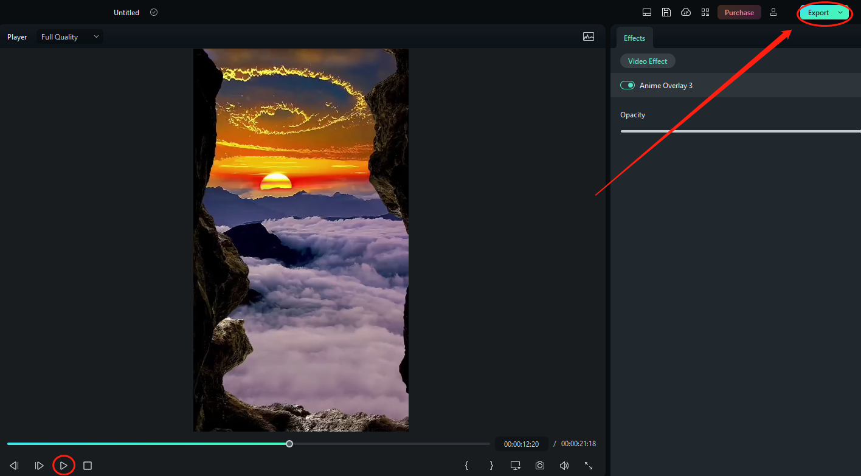Viewport: 861px width, 476px height.
Task: Toggle off the Anime Overlay 3 effect
Action: pos(628,86)
